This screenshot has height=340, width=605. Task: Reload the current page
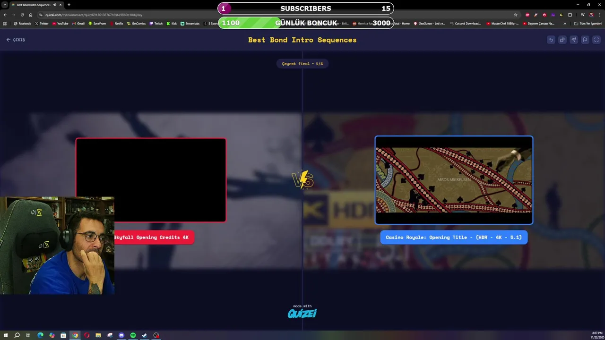tap(22, 15)
